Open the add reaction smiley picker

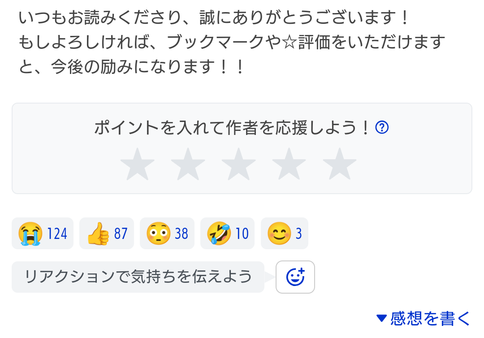(295, 277)
